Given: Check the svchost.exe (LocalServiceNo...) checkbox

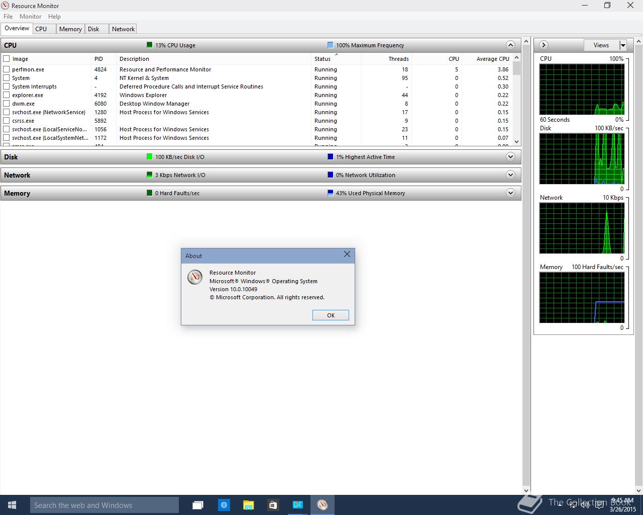Looking at the screenshot, I should 7,129.
